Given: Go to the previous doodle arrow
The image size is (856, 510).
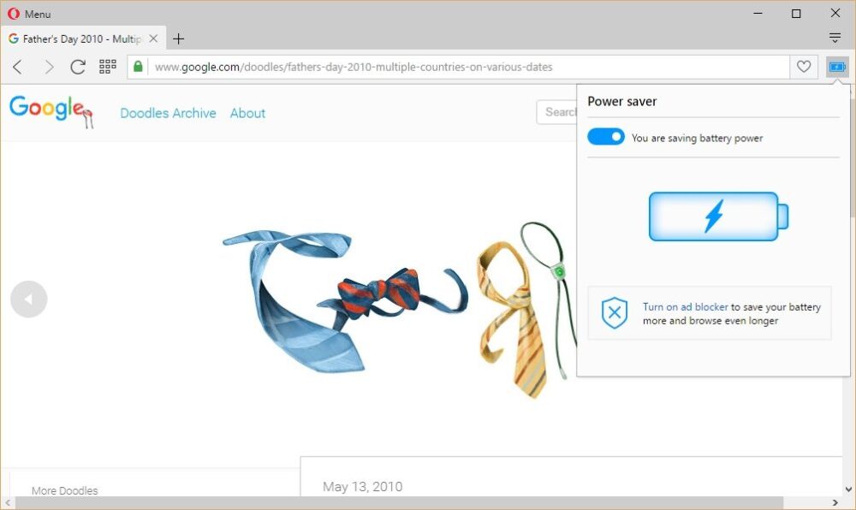Looking at the screenshot, I should pyautogui.click(x=29, y=299).
